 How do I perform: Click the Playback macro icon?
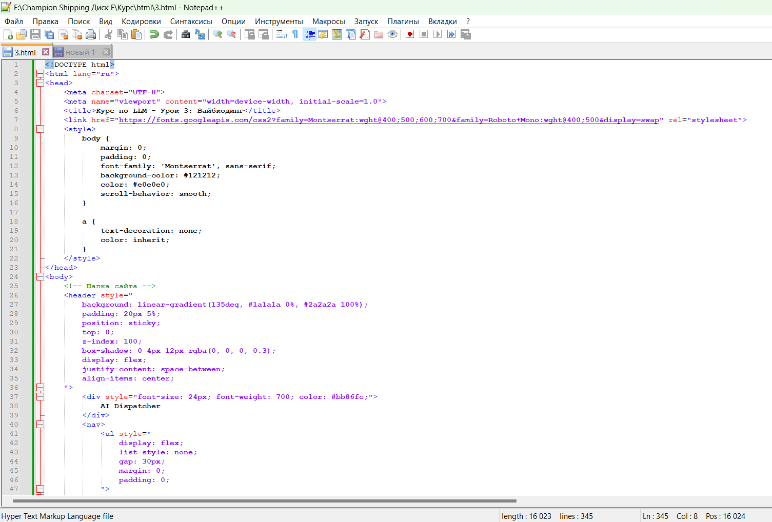(438, 34)
